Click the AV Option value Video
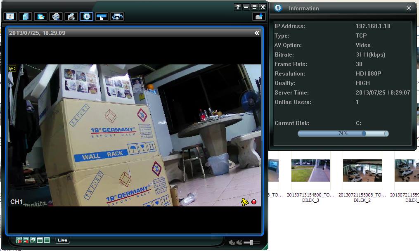 [x=363, y=45]
